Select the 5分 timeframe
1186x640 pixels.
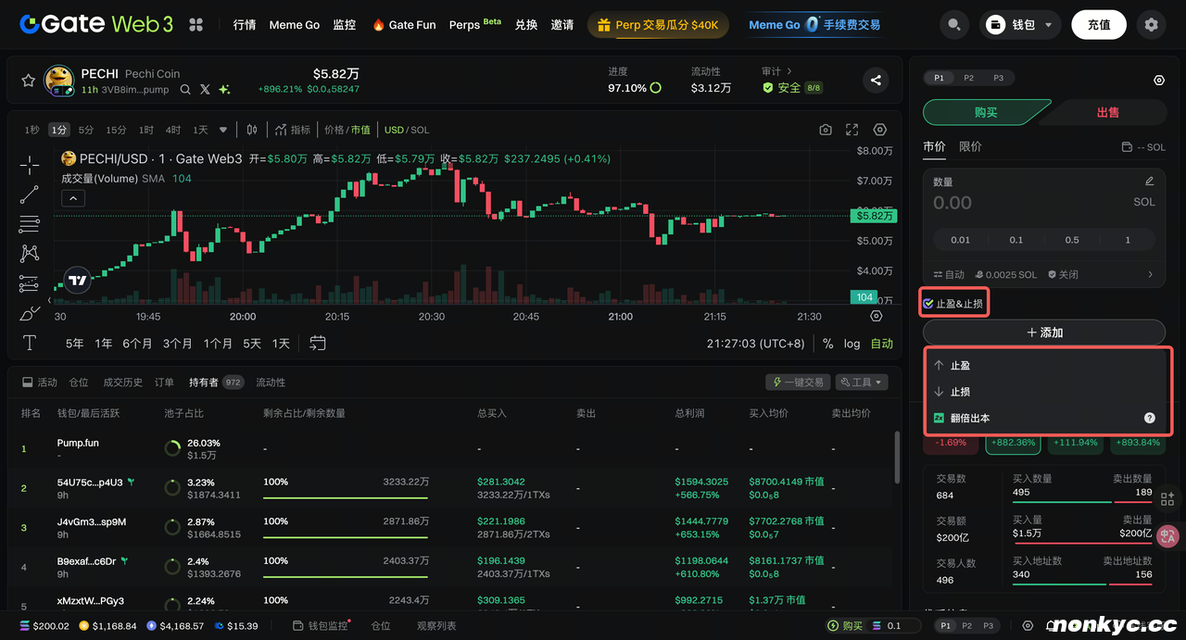(86, 130)
